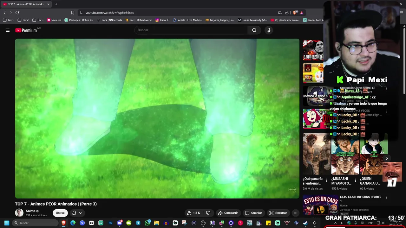This screenshot has height=228, width=406.
Task: Click the YouTube search magnifier button
Action: (x=254, y=30)
